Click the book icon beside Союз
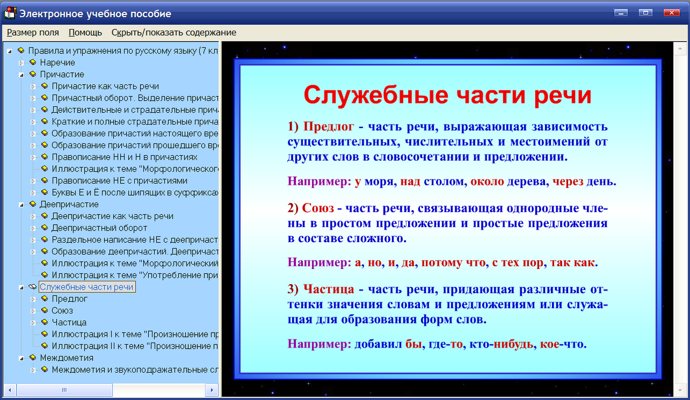 (44, 310)
